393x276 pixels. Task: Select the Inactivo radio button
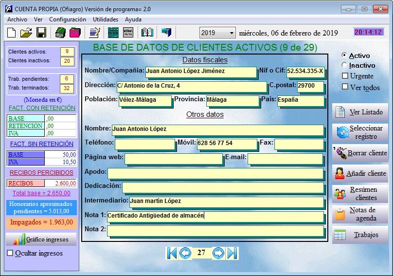point(345,65)
